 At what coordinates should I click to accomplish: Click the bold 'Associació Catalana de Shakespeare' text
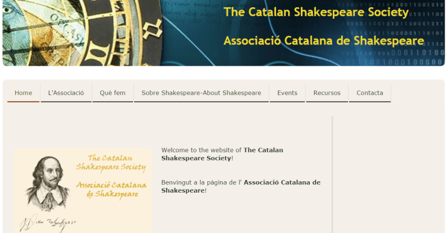[241, 187]
